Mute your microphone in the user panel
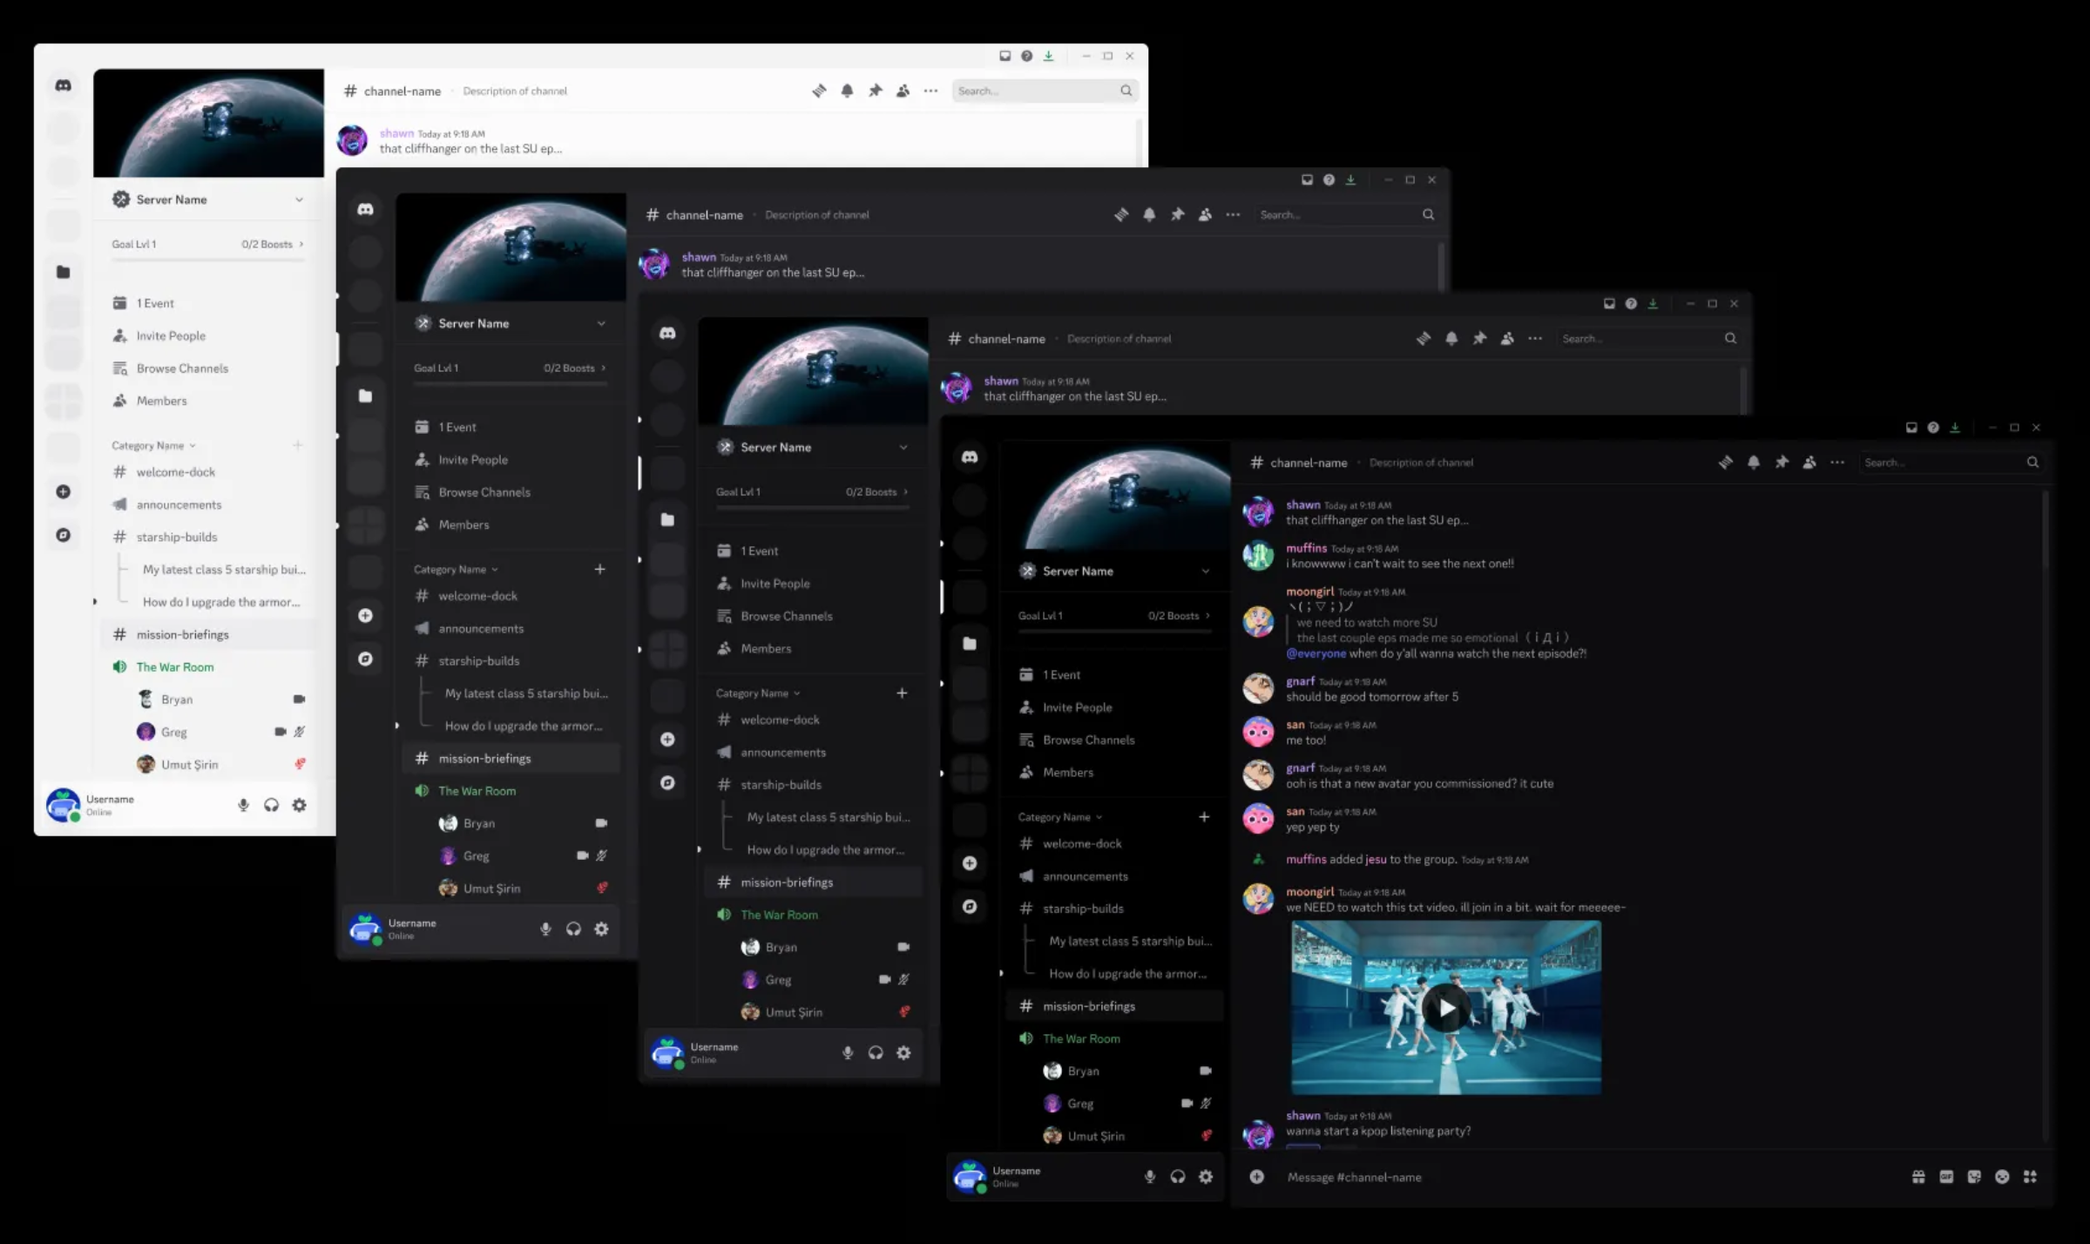 coord(1150,1177)
